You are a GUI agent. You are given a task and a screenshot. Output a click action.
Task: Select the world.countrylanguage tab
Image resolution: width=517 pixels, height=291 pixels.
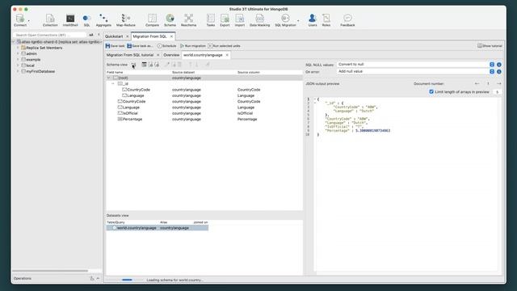[x=203, y=55]
